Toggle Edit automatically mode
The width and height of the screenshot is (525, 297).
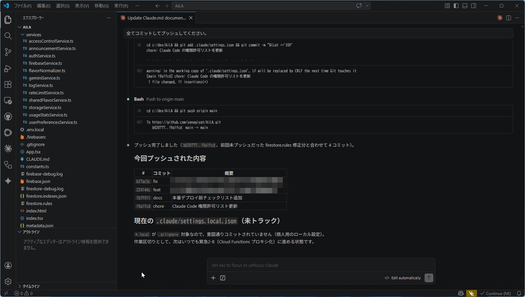click(x=403, y=278)
